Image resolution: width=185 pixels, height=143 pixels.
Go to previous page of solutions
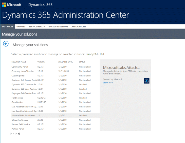(x=14, y=134)
